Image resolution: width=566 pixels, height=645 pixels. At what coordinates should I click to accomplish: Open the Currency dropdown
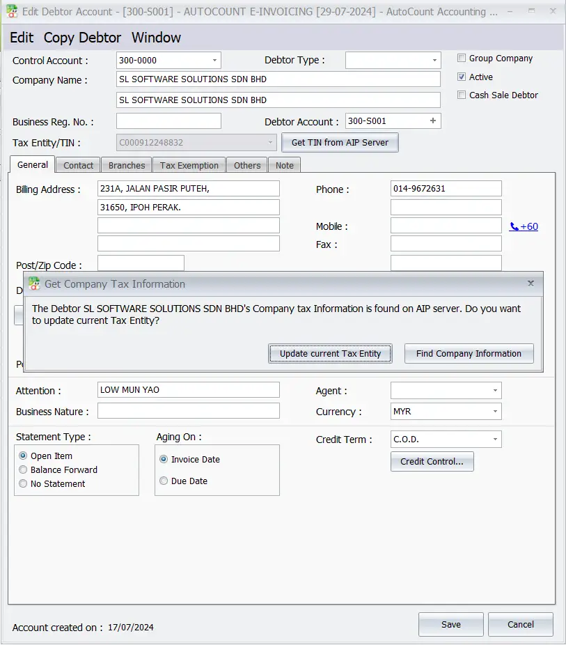tap(495, 412)
